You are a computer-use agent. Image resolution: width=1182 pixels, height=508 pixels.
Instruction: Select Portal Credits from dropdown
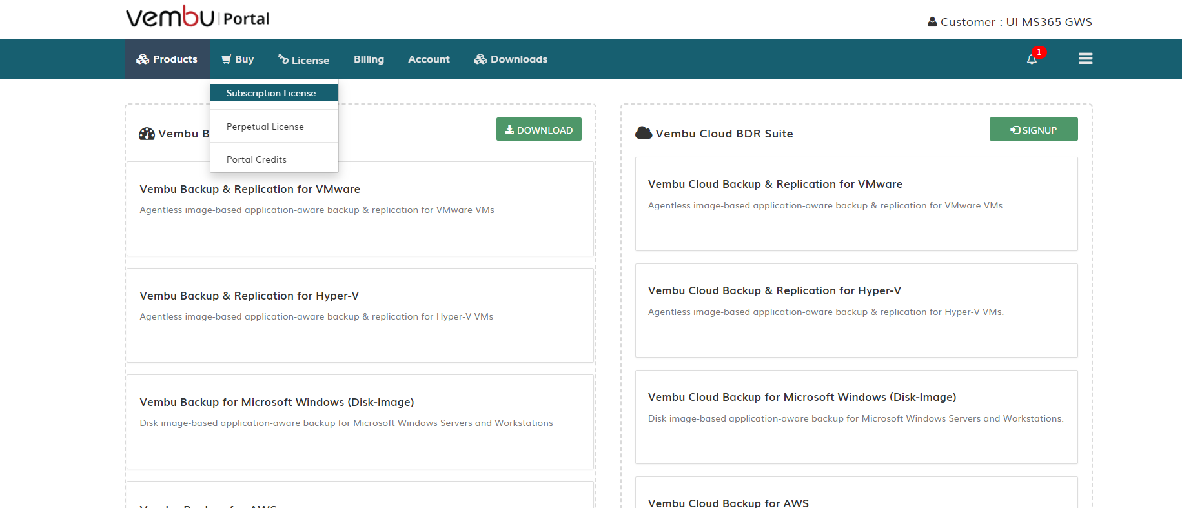[274, 159]
